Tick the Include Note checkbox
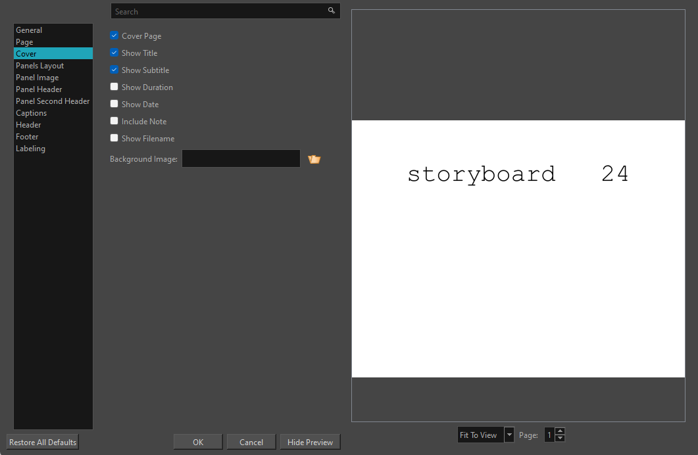The height and width of the screenshot is (455, 698). 114,121
